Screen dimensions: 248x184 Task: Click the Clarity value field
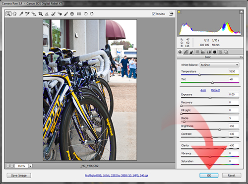234,145
